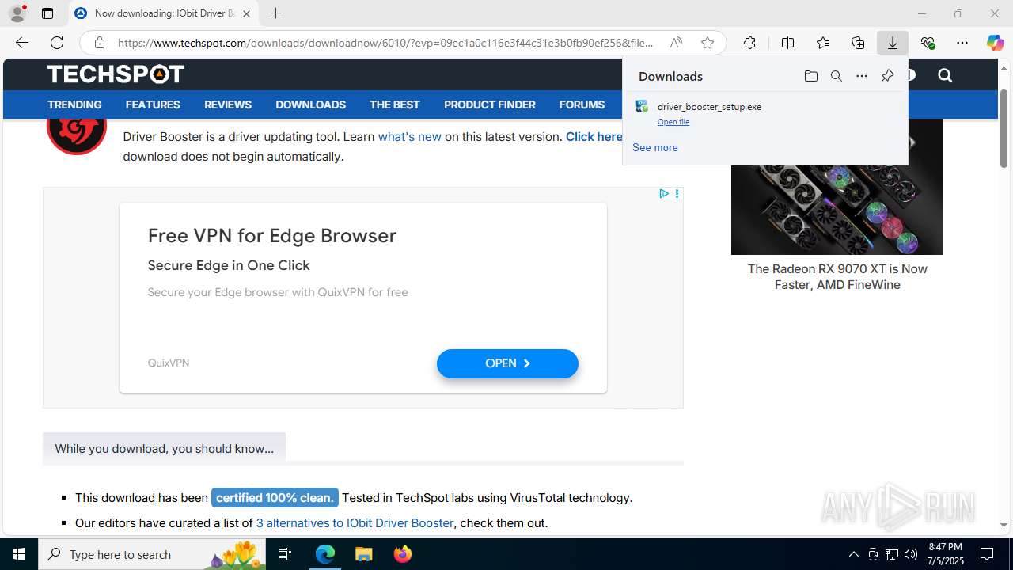Image resolution: width=1013 pixels, height=570 pixels.
Task: Close the IObit Driver Booster tab
Action: coord(246,13)
